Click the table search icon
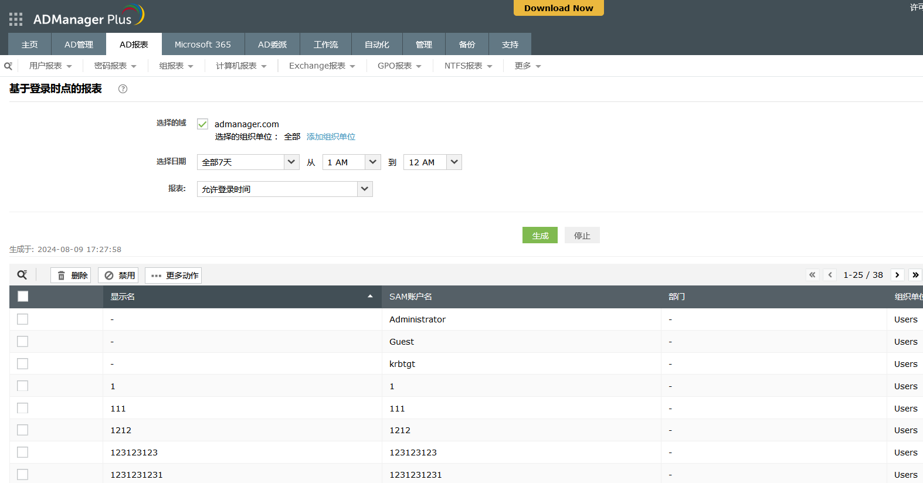The image size is (923, 483). point(22,275)
